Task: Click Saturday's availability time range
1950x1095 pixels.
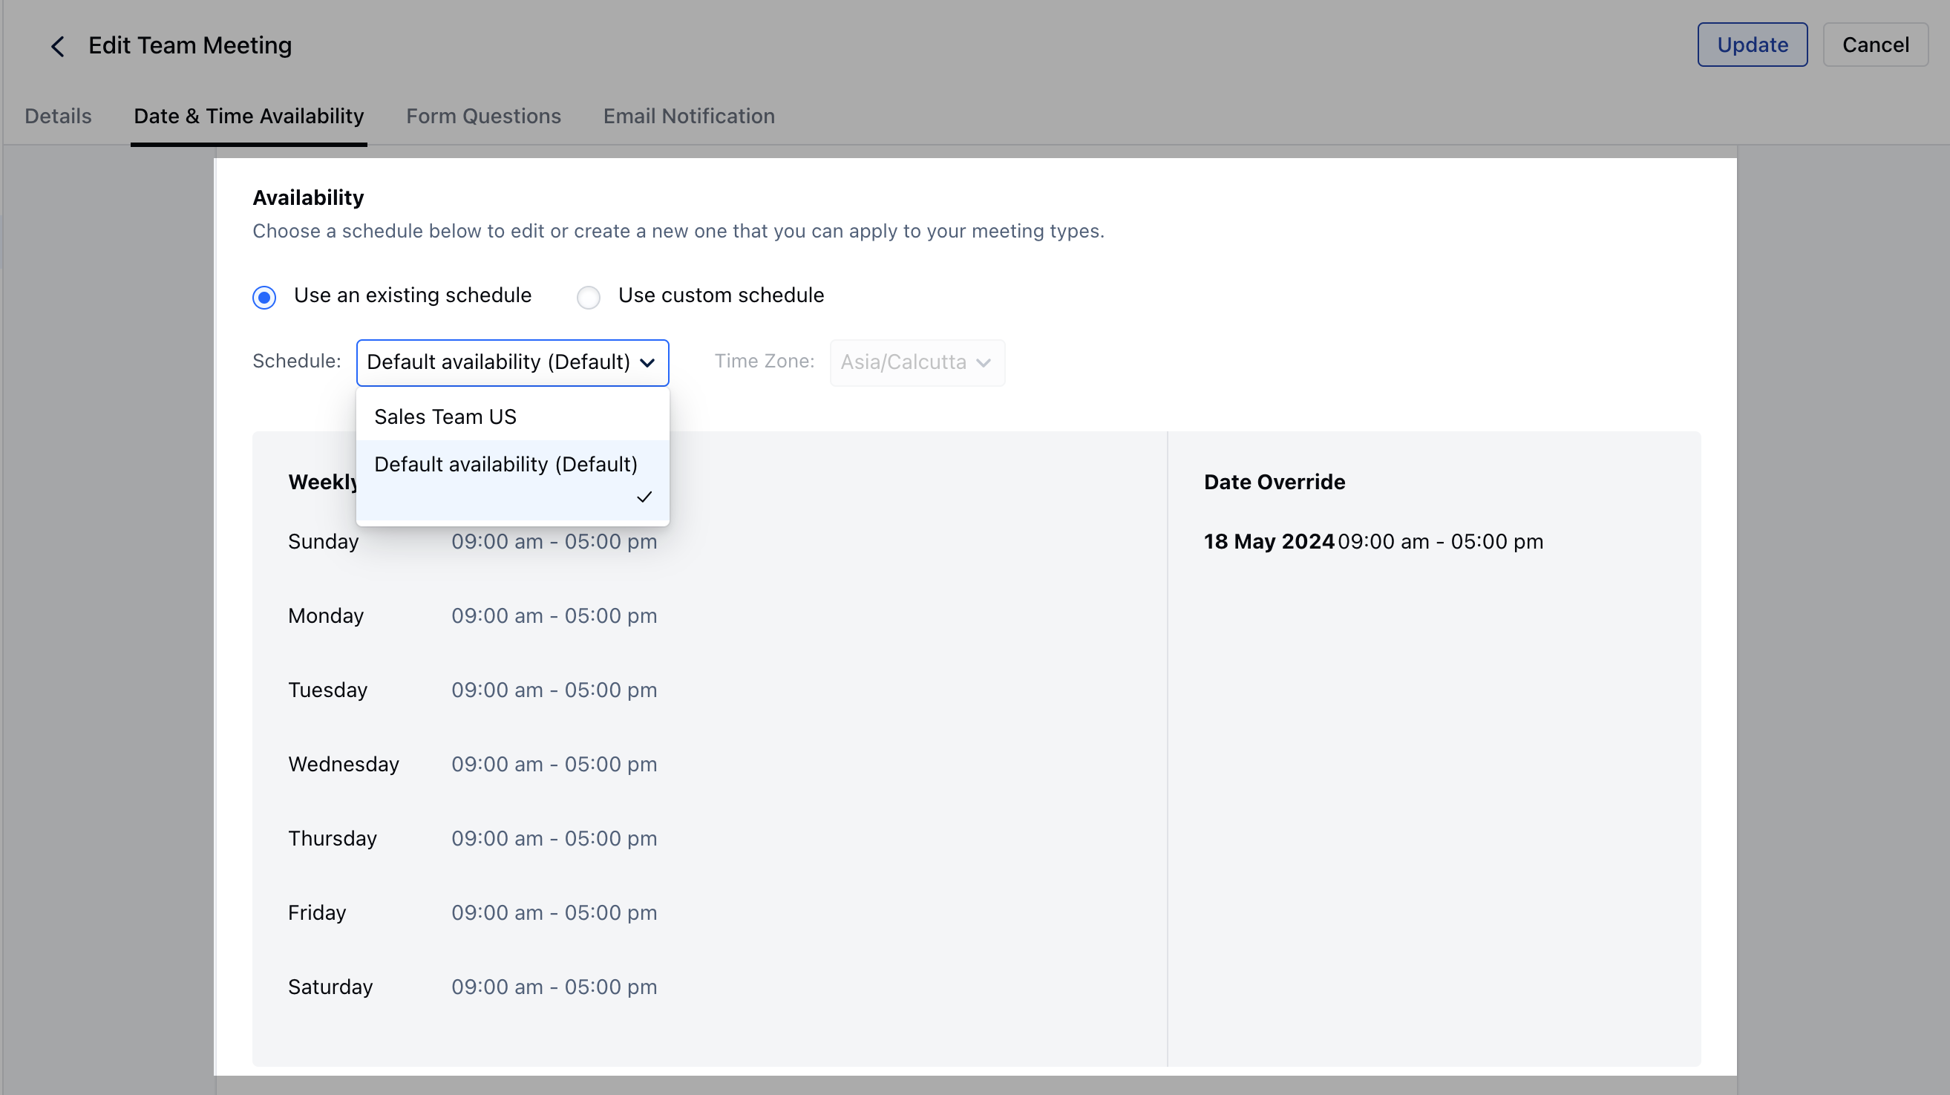Action: tap(554, 987)
